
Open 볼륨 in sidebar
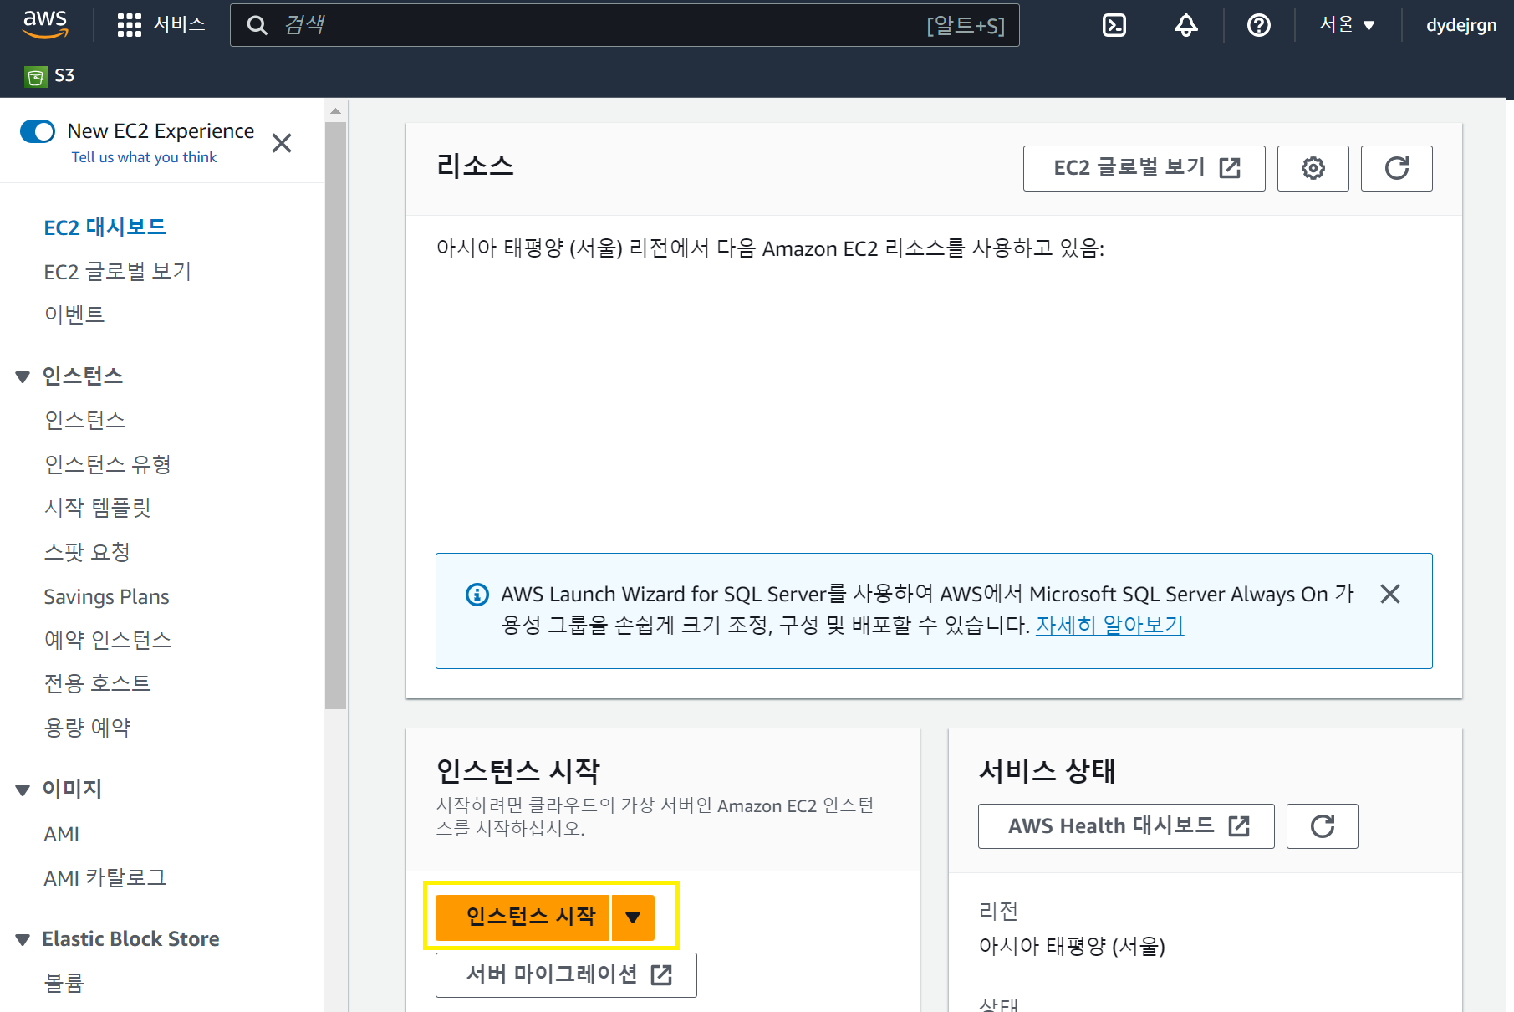[x=64, y=983]
